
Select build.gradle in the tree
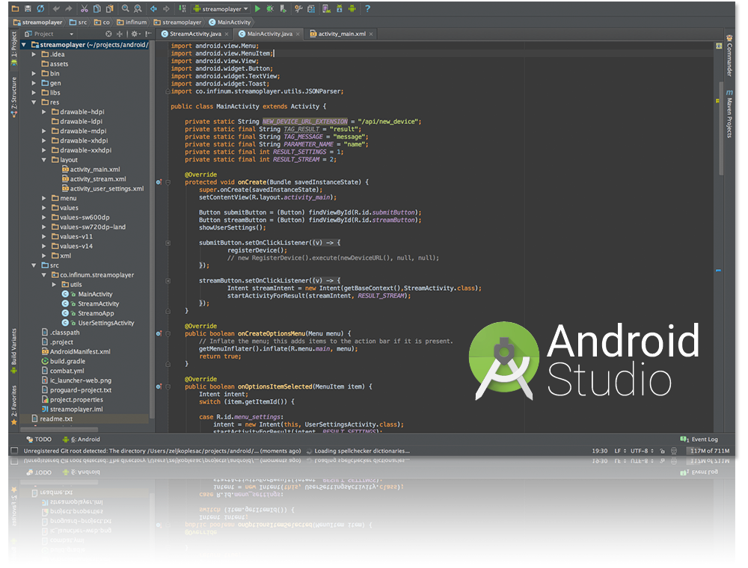point(64,361)
